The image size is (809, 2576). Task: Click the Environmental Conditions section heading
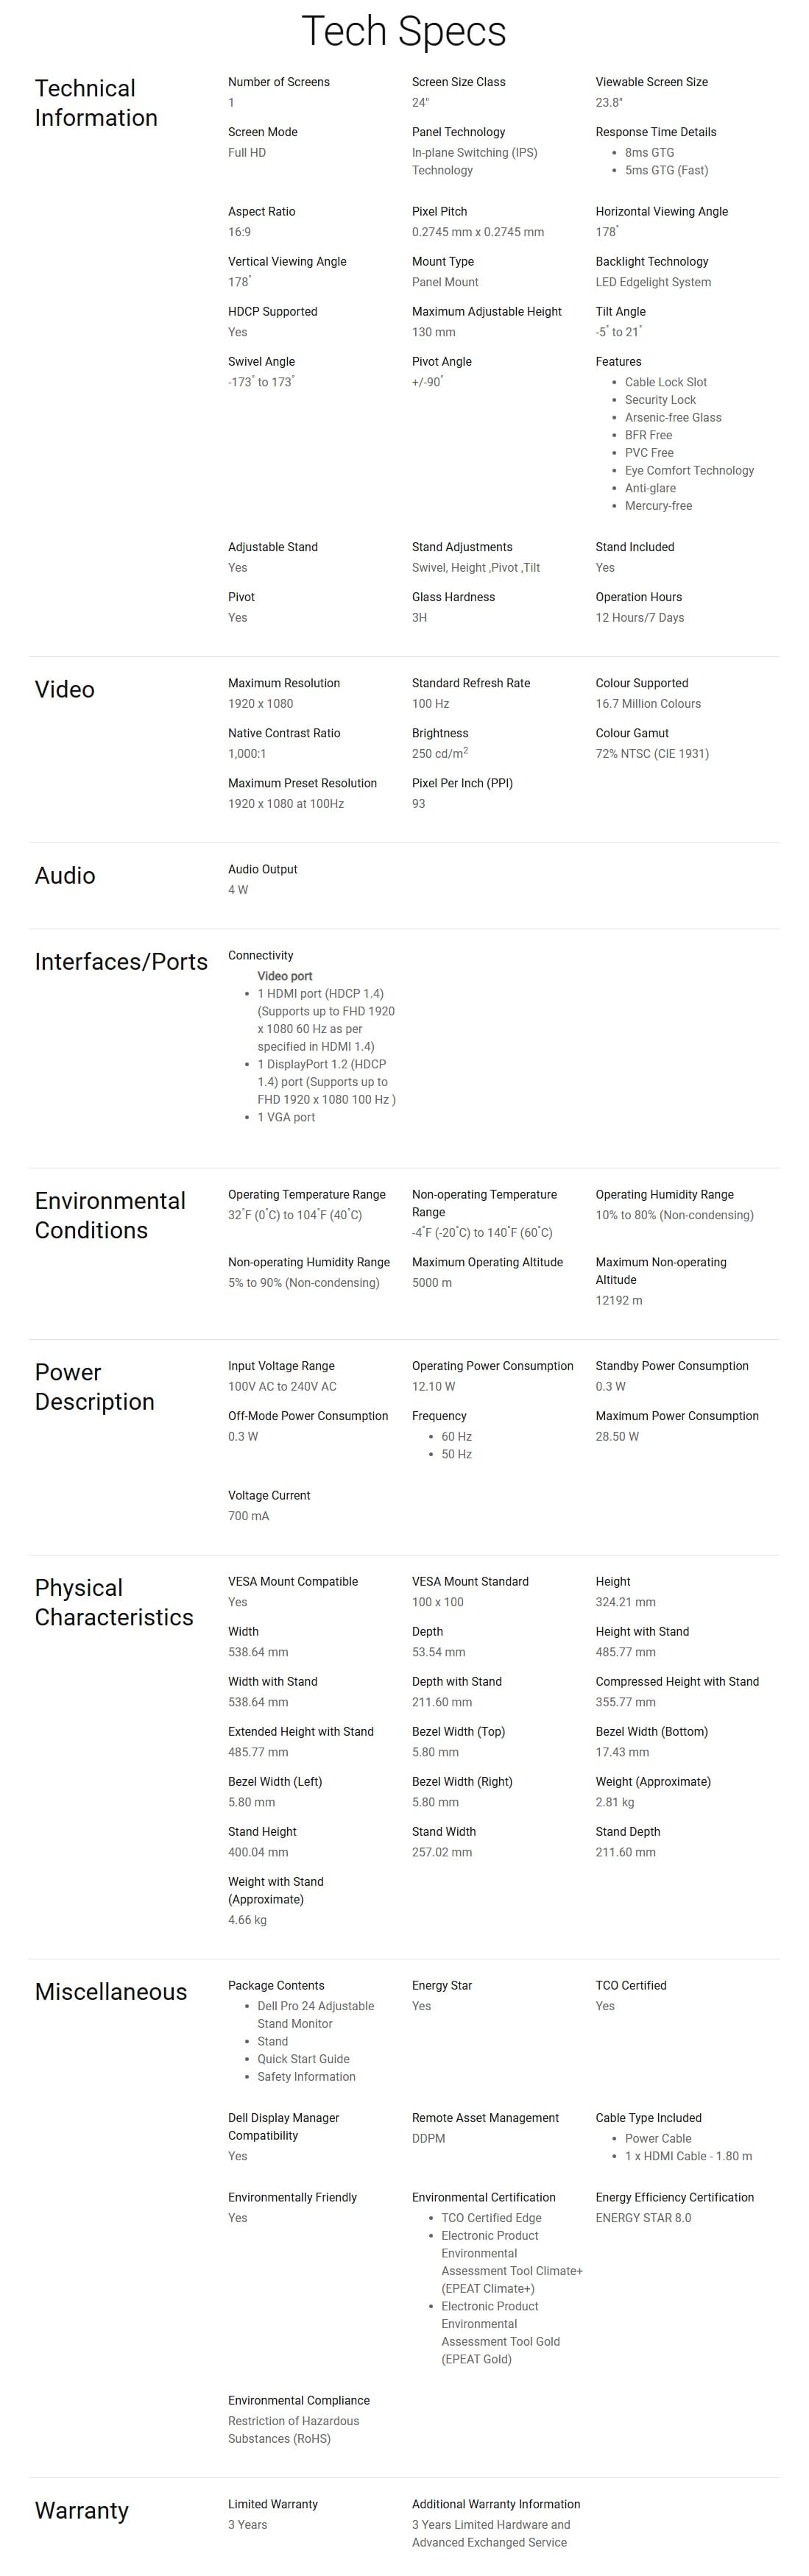tap(110, 1215)
